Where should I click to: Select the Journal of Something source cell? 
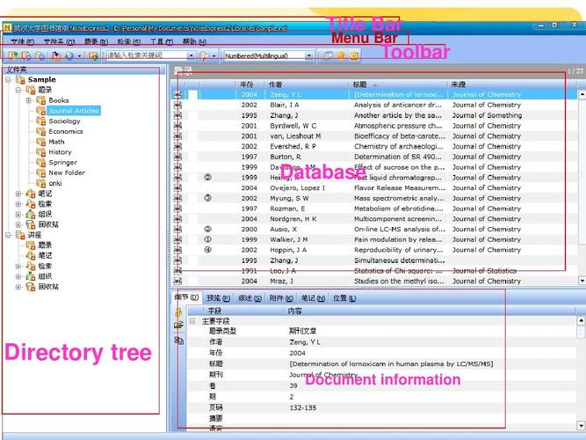click(487, 115)
